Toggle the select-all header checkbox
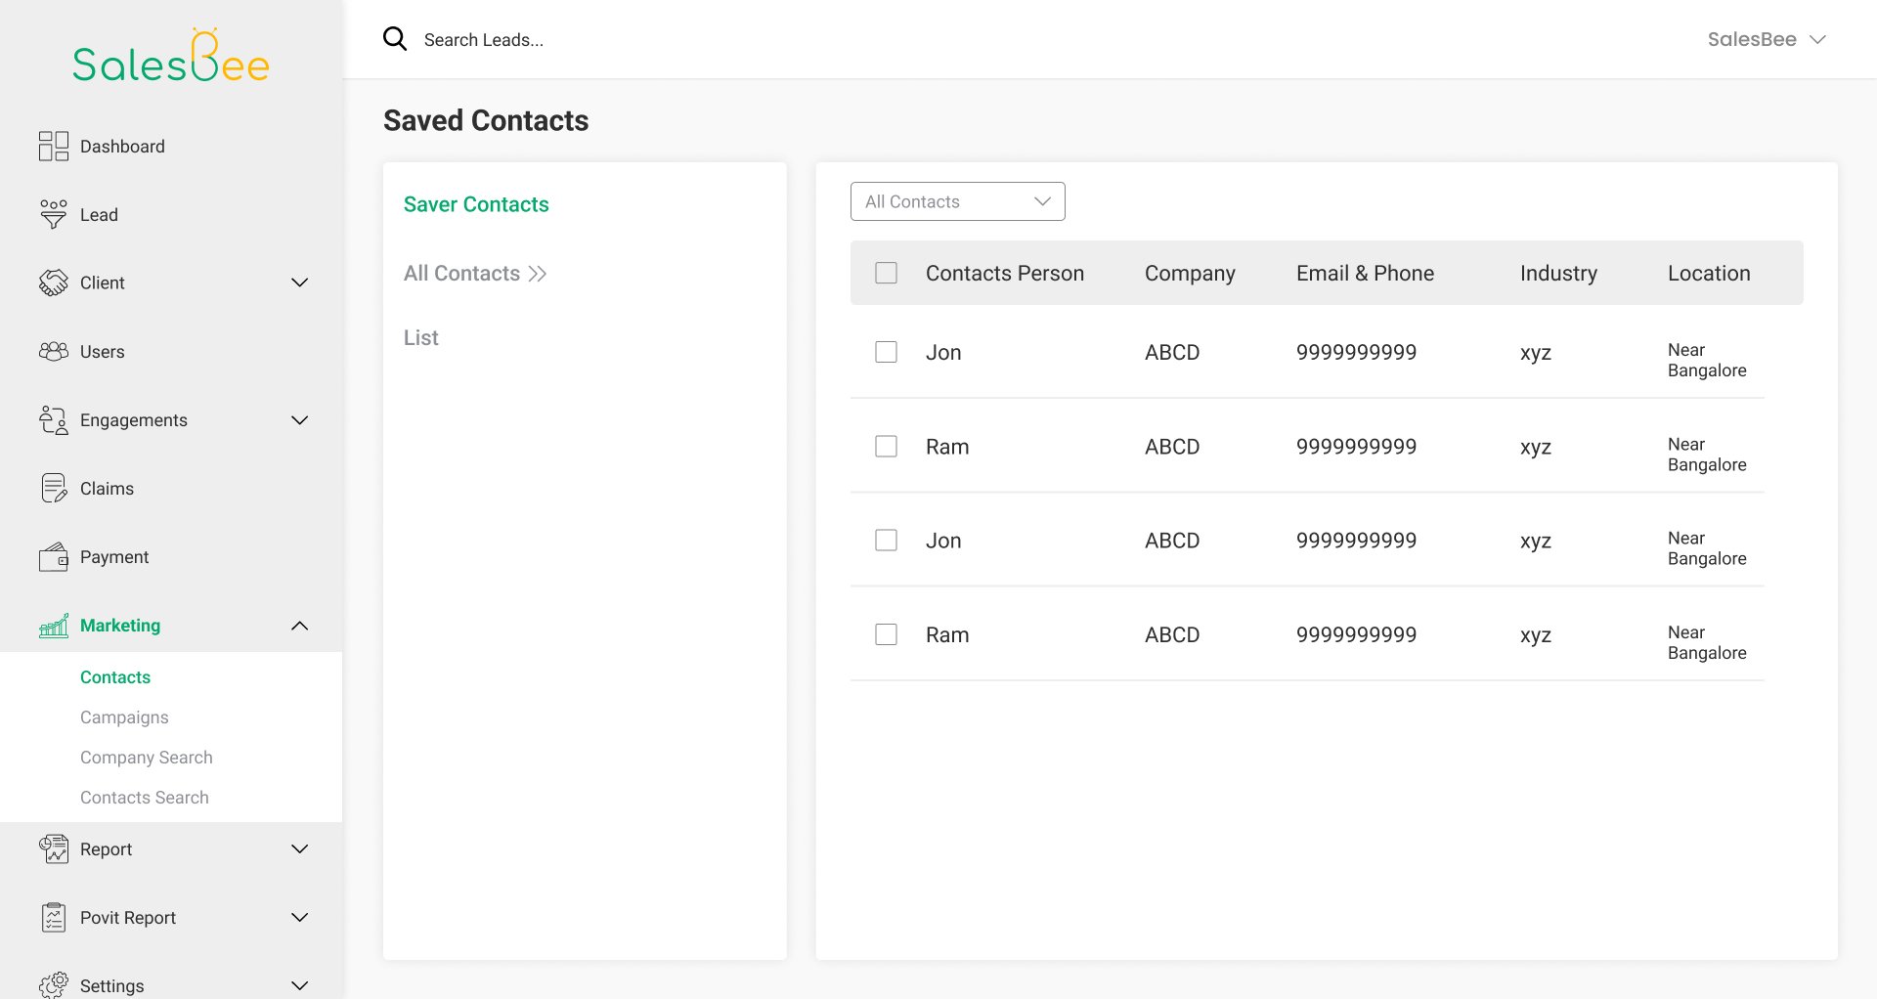This screenshot has width=1877, height=999. [886, 273]
